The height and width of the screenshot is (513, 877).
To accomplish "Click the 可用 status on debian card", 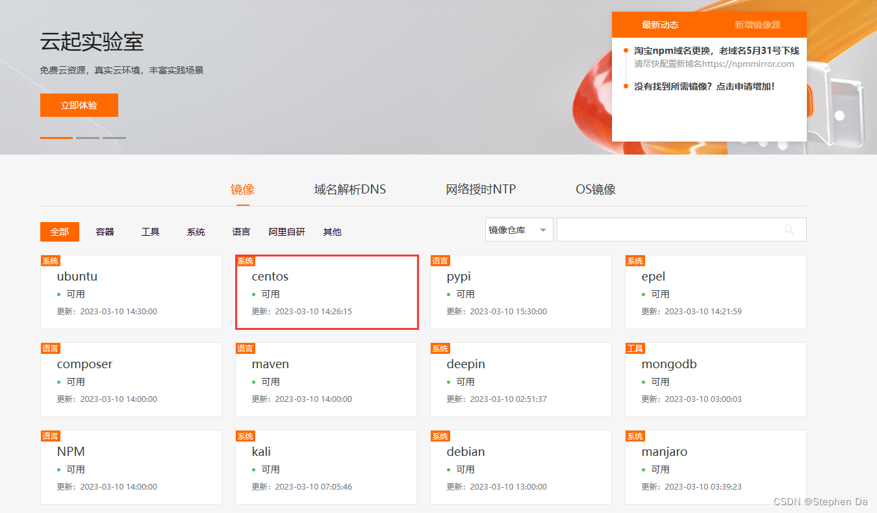I will [466, 469].
